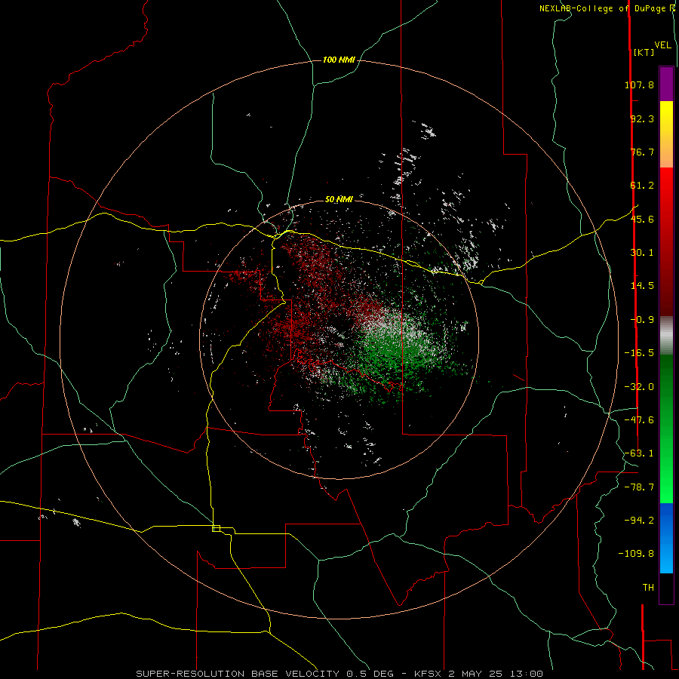Click the -0.9 legend value
The height and width of the screenshot is (679, 679).
642,320
